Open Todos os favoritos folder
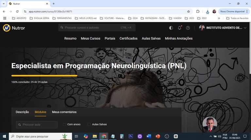 click(x=237, y=18)
